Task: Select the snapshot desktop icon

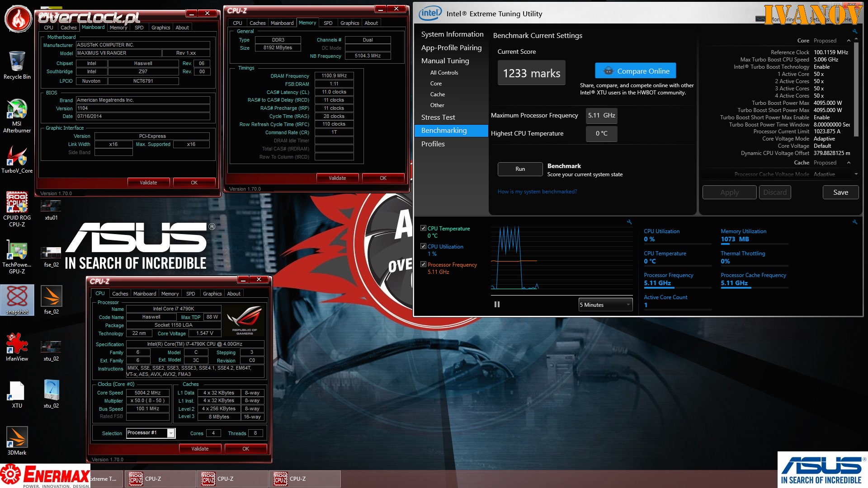Action: [17, 300]
